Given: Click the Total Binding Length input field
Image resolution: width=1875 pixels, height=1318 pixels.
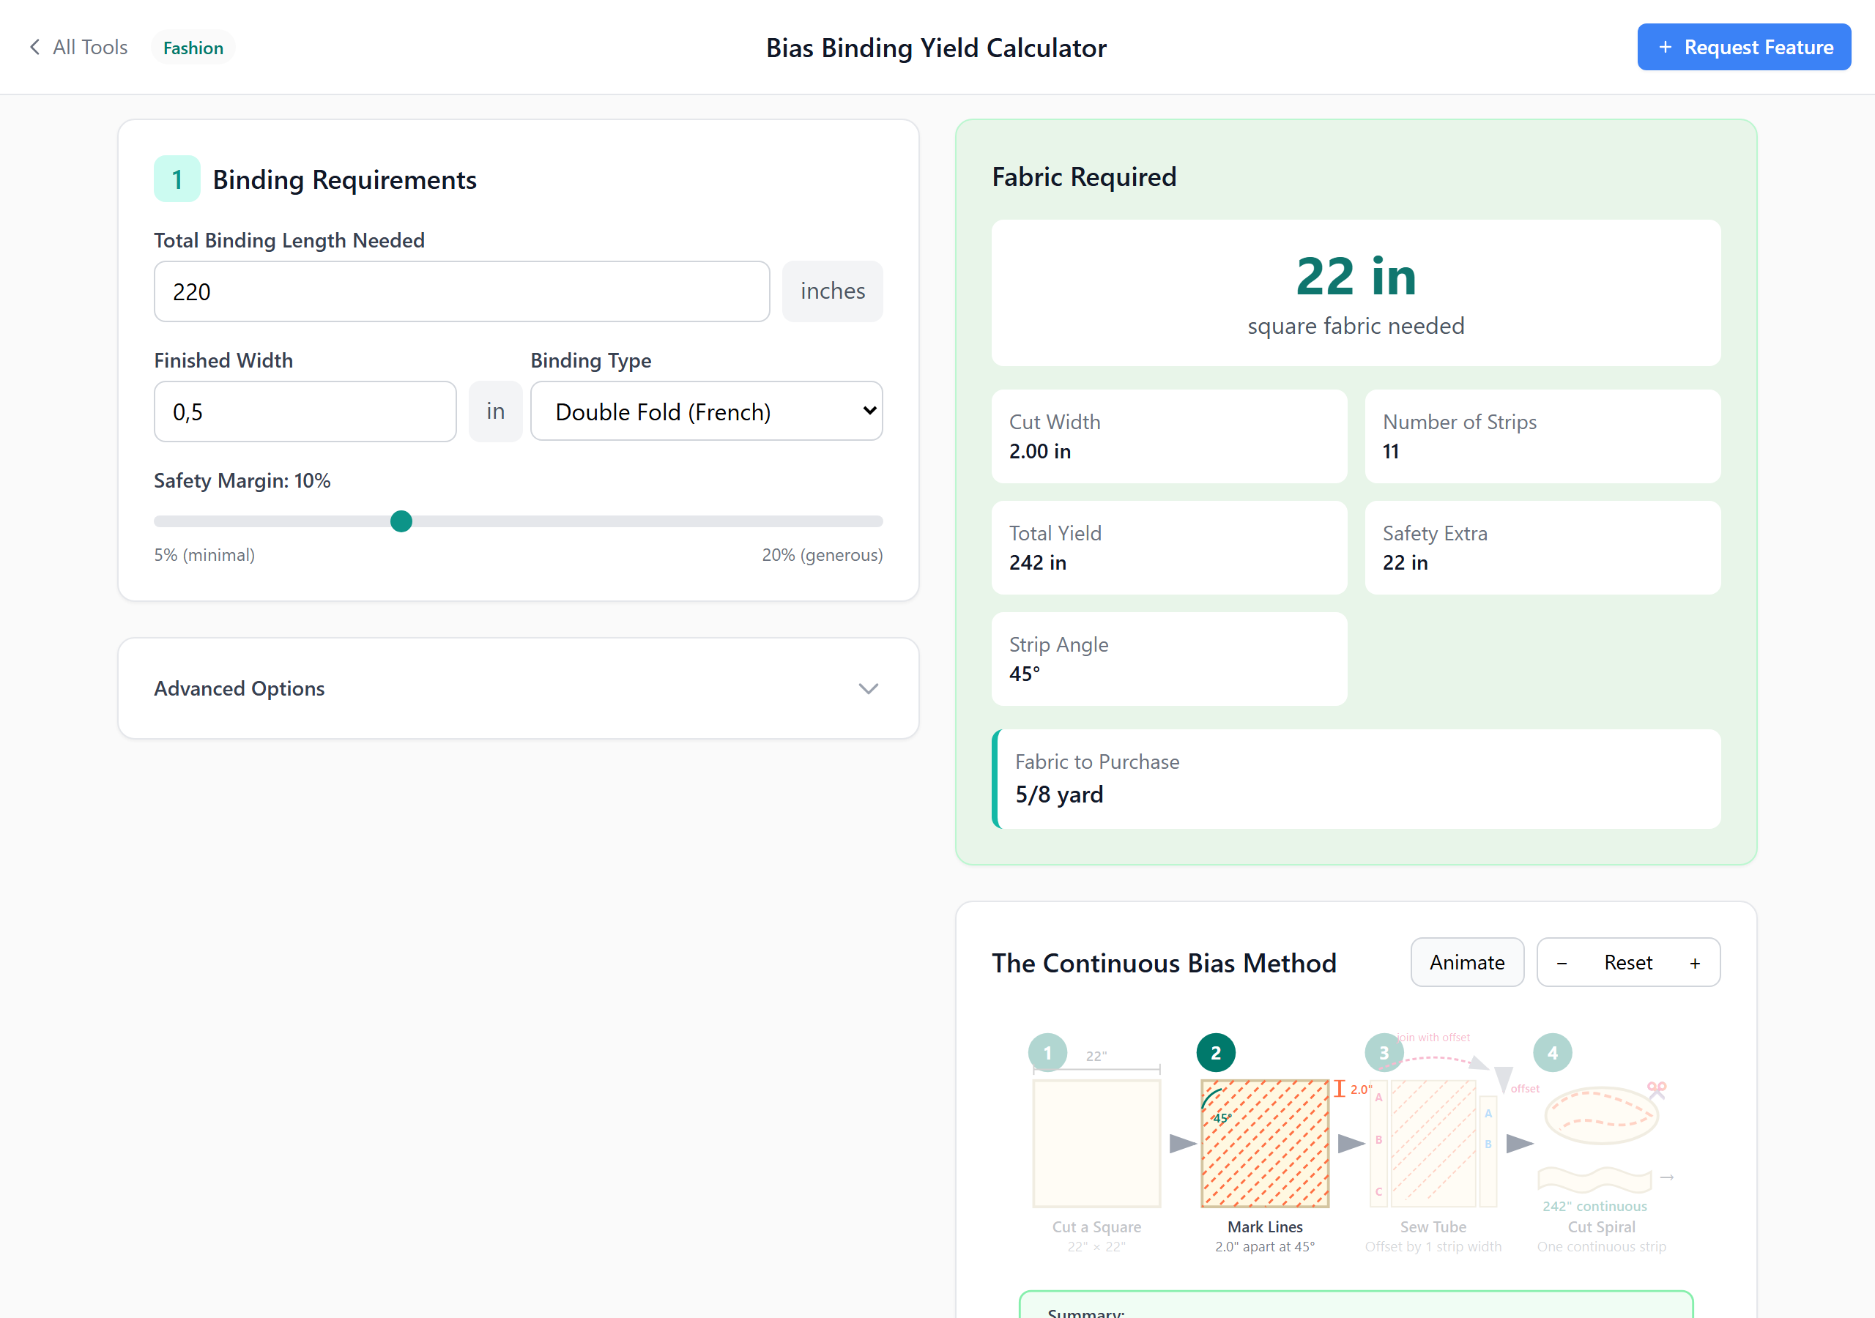Looking at the screenshot, I should [x=461, y=291].
